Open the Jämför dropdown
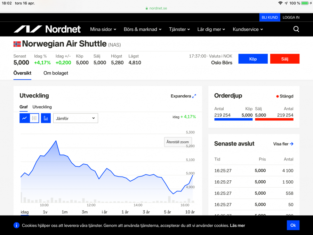 75,118
